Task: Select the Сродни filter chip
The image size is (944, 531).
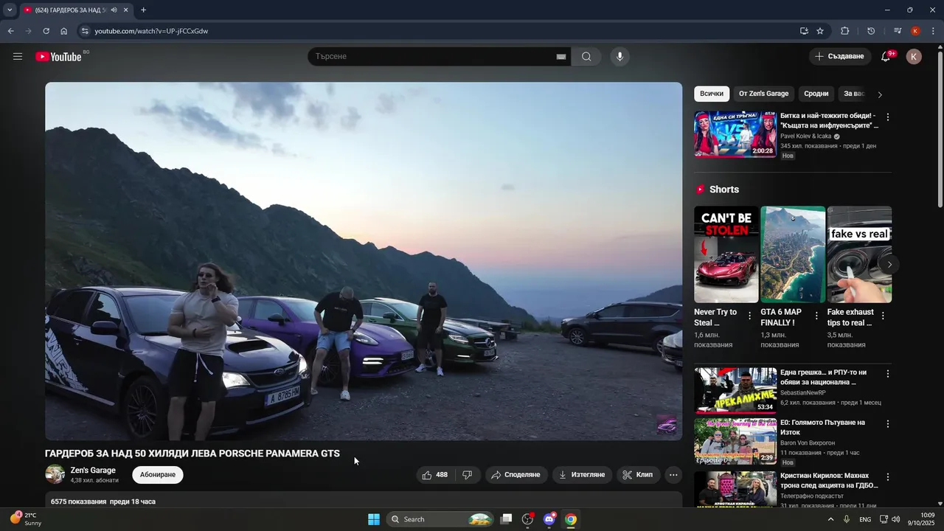Action: 816,94
